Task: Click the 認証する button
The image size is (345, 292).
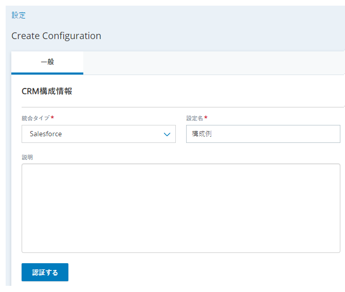Action: click(45, 272)
